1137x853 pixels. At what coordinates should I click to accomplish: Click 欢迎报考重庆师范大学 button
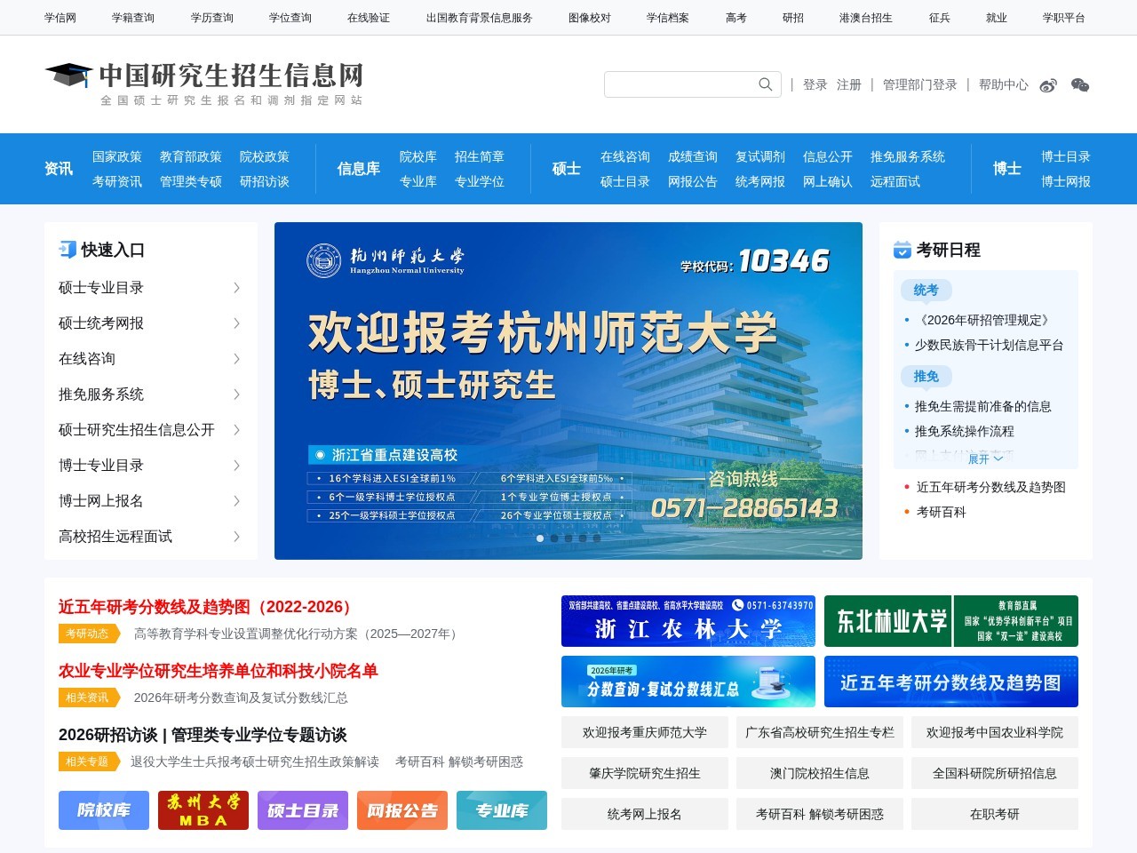645,732
